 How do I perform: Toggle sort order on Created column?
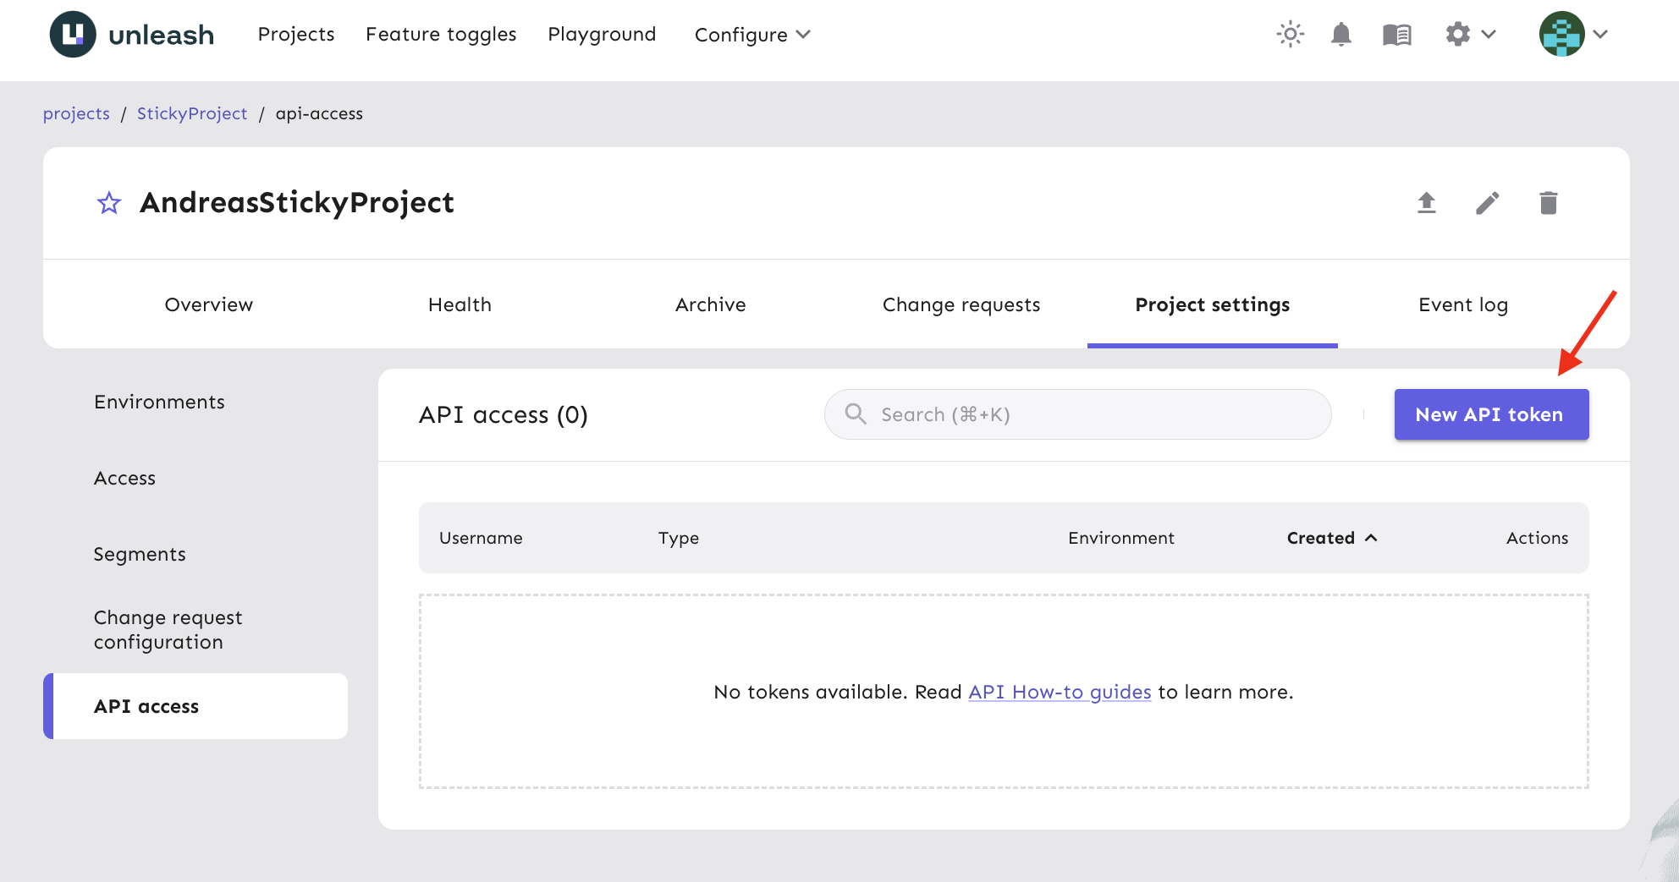(1331, 538)
